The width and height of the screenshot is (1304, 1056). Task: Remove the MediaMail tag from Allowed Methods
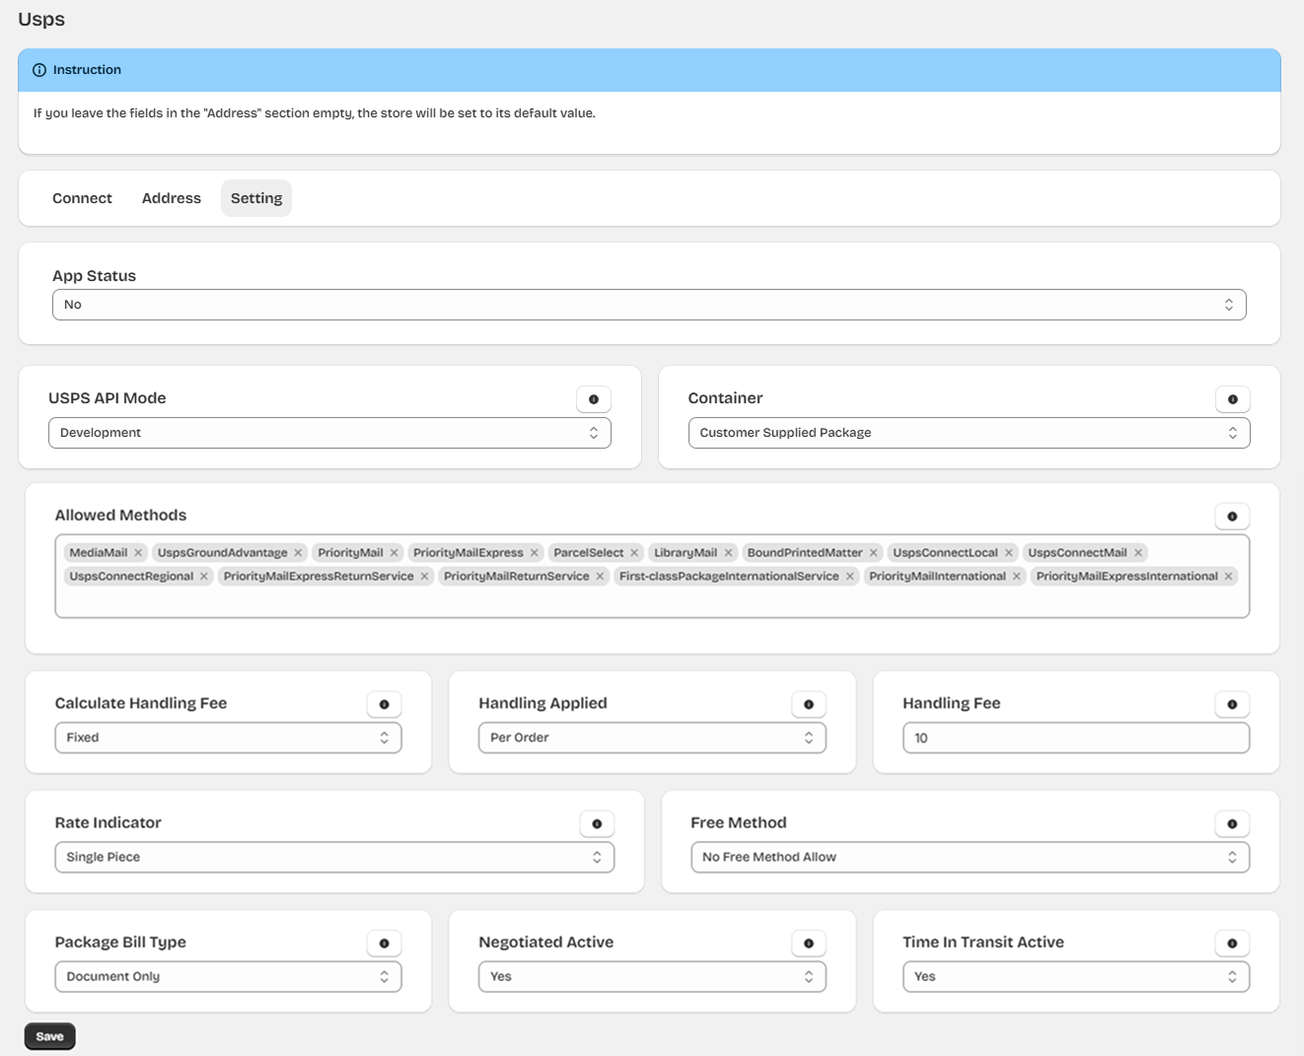coord(138,553)
